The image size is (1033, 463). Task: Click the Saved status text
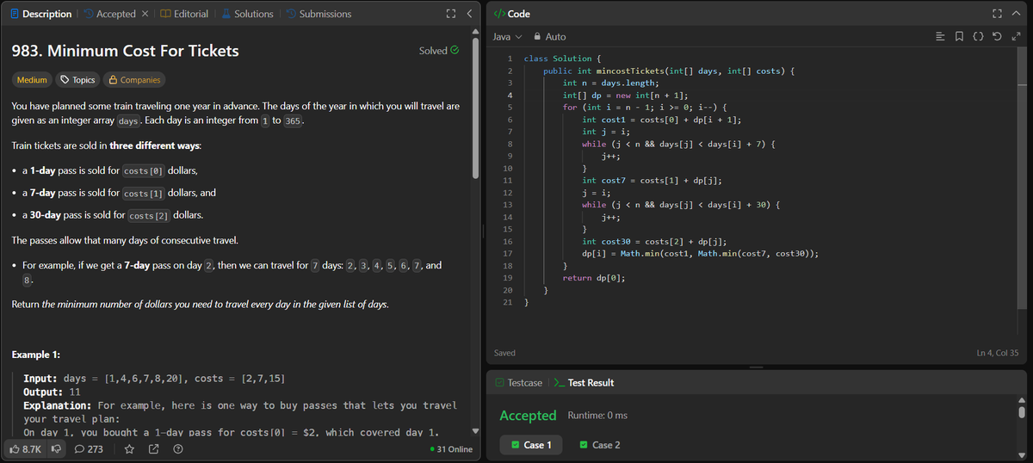coord(504,353)
